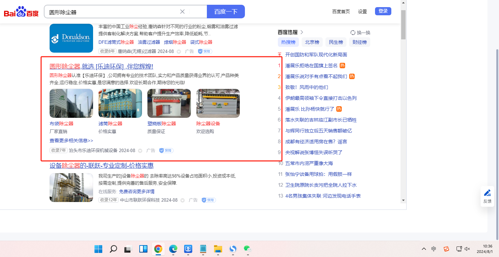Expand 百度热搜 with the arrow
The height and width of the screenshot is (257, 499).
pos(302,32)
